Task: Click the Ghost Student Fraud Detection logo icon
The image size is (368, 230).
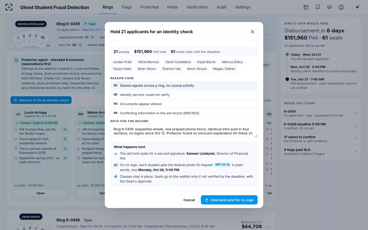Action: (9, 7)
